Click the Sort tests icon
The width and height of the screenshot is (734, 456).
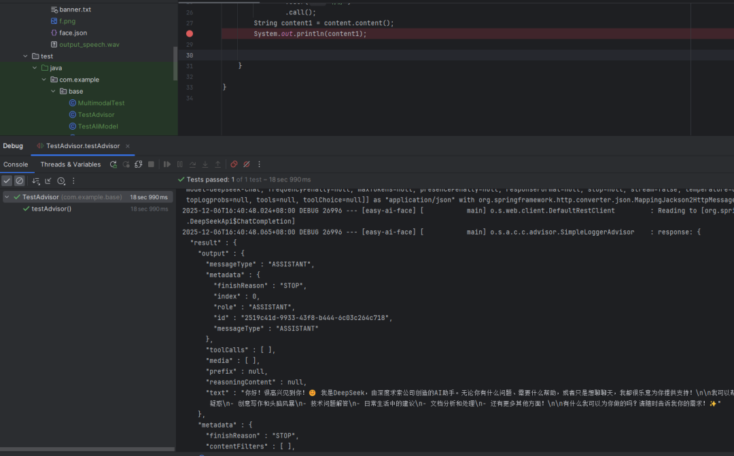point(37,181)
